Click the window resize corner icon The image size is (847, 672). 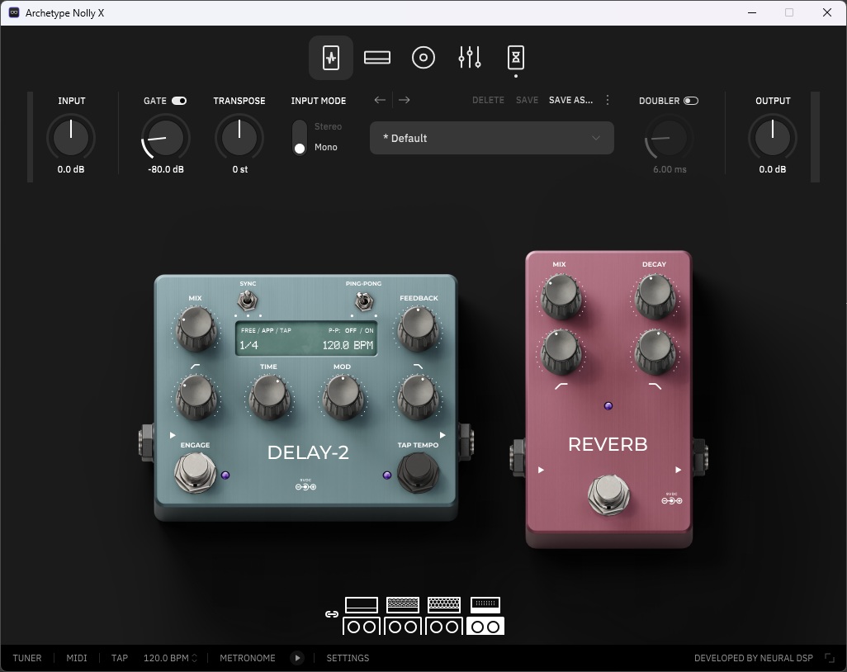(830, 658)
